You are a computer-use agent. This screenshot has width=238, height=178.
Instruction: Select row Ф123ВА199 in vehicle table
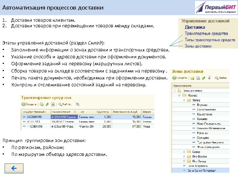88,126
